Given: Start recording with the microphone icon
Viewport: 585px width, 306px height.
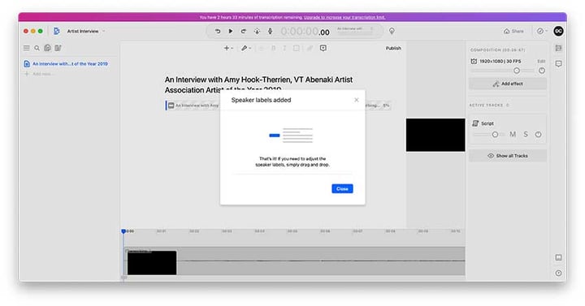Looking at the screenshot, I should point(270,32).
